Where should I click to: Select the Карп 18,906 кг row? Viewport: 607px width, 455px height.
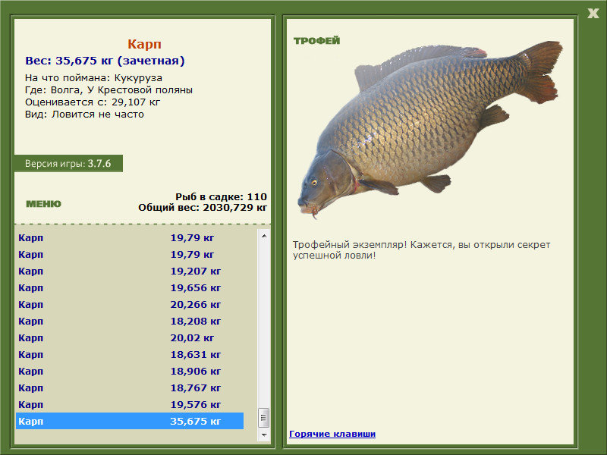click(130, 371)
